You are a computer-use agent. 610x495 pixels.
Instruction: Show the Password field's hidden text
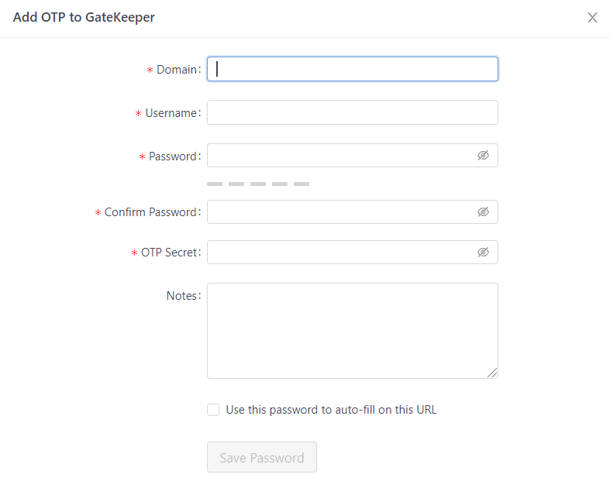tap(483, 156)
